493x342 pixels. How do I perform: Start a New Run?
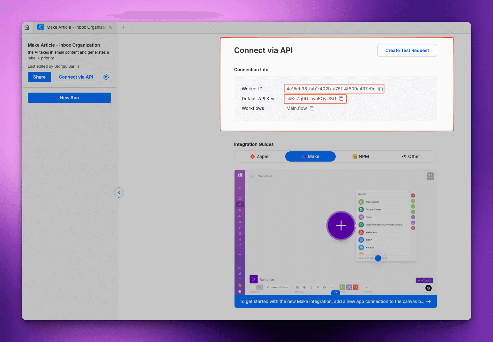[69, 98]
